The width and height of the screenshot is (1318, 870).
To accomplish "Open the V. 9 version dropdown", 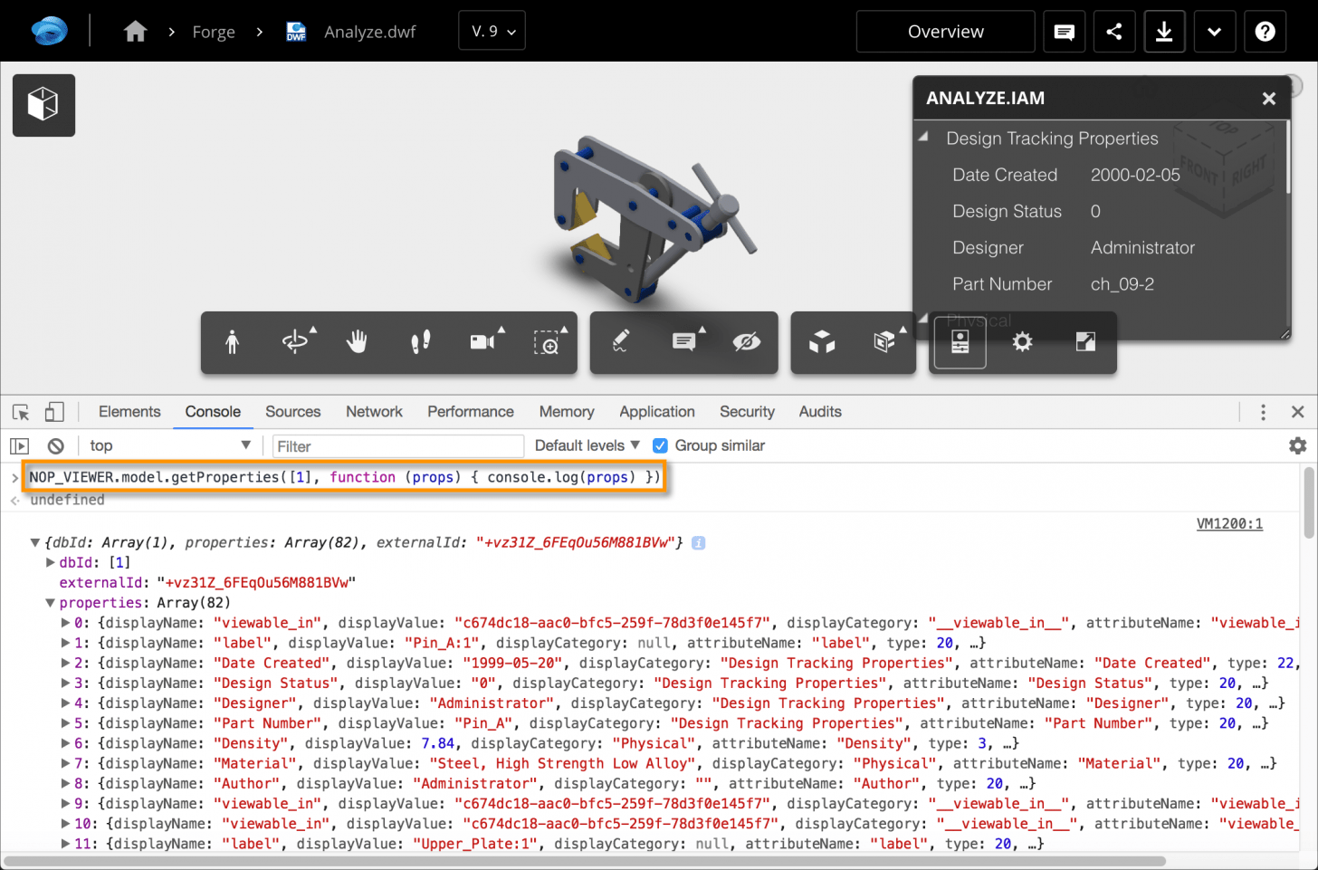I will tap(492, 32).
